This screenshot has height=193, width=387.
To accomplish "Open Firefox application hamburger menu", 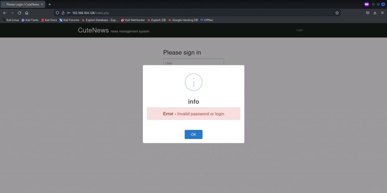I will 382,13.
